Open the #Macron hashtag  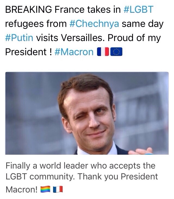pyautogui.click(x=74, y=51)
